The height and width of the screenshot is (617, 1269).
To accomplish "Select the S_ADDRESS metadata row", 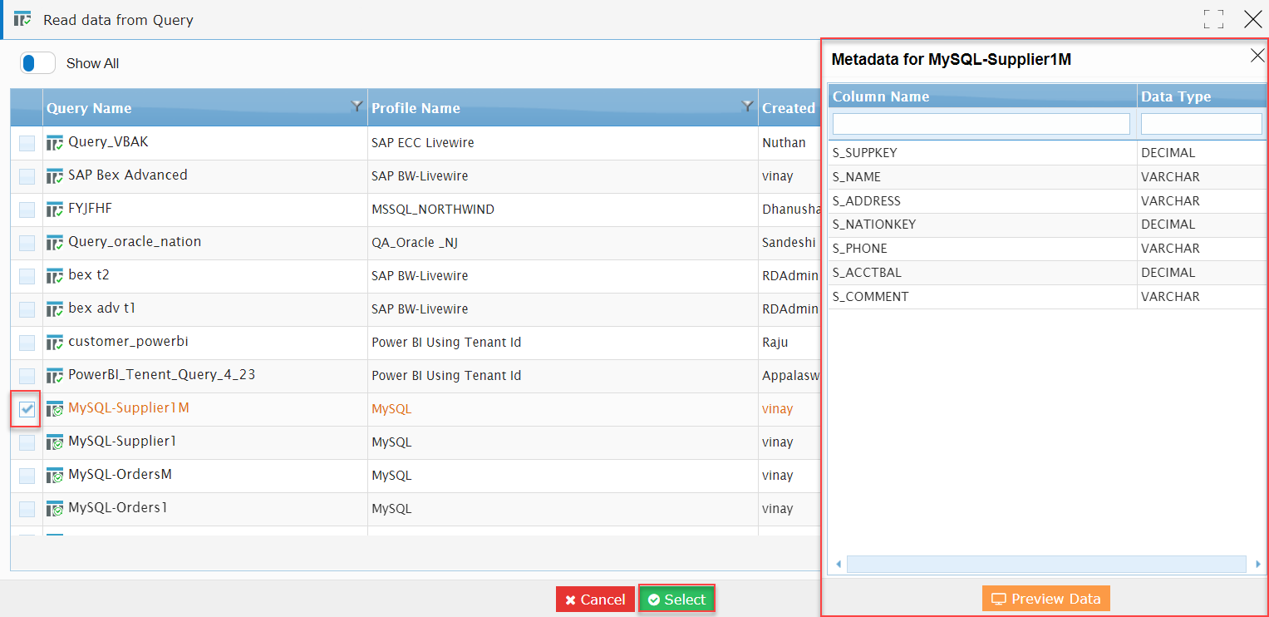I will pos(1048,201).
